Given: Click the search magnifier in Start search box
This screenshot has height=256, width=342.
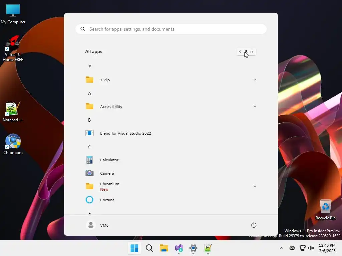Looking at the screenshot, I should click(83, 29).
